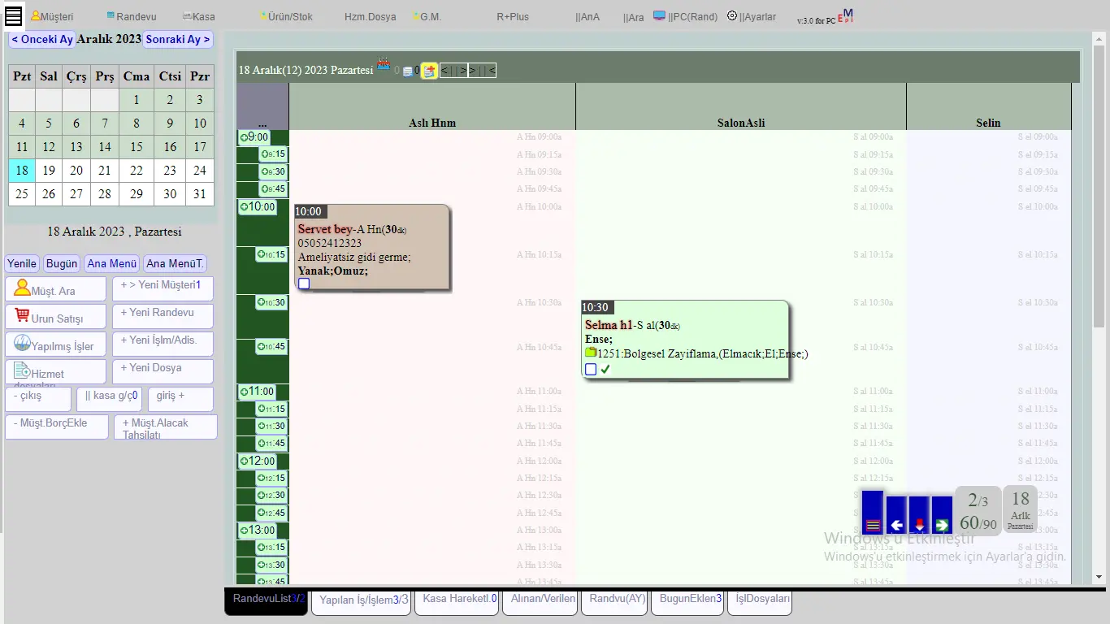
Task: Switch to Yapılan İş/İşlem tab
Action: click(362, 600)
